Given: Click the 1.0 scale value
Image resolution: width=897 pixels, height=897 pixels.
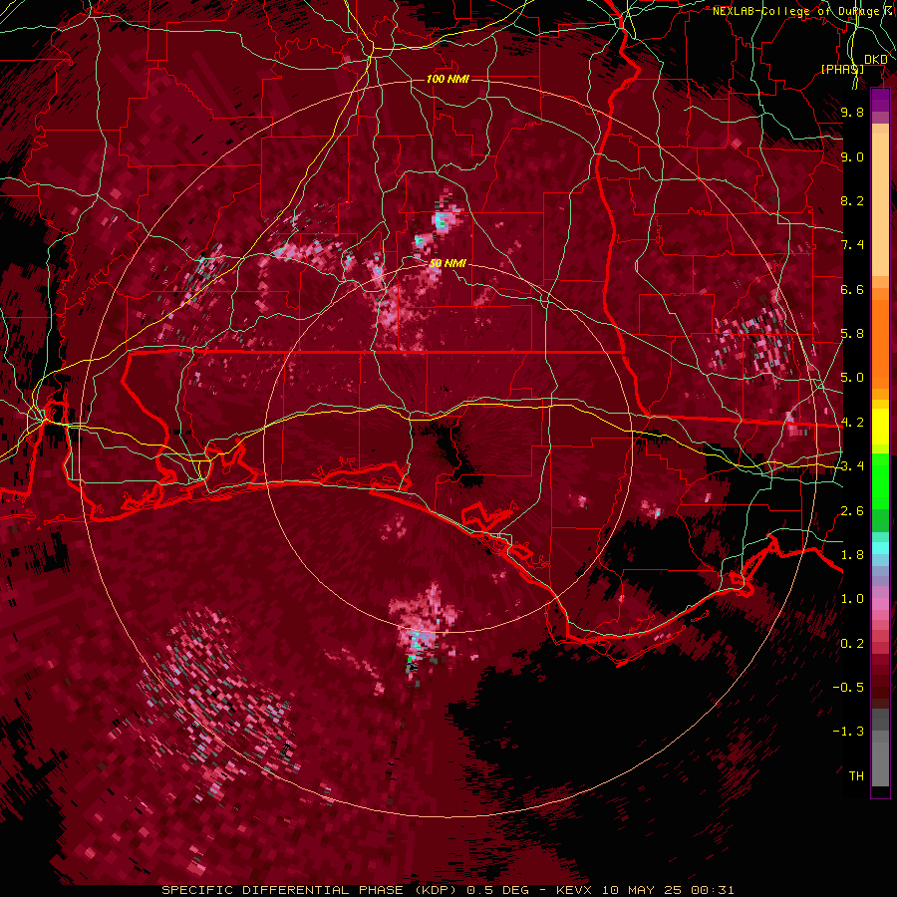Looking at the screenshot, I should tap(852, 599).
